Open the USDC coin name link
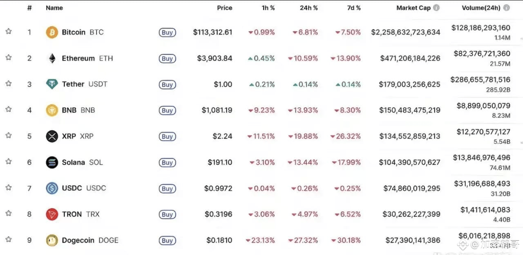Viewport: 523px width, 255px height. click(72, 188)
